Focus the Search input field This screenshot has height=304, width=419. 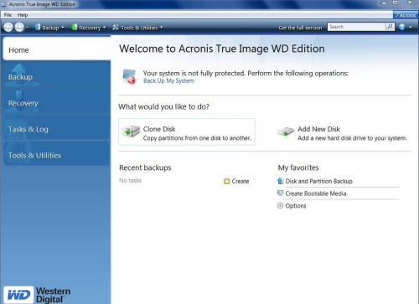pos(356,27)
